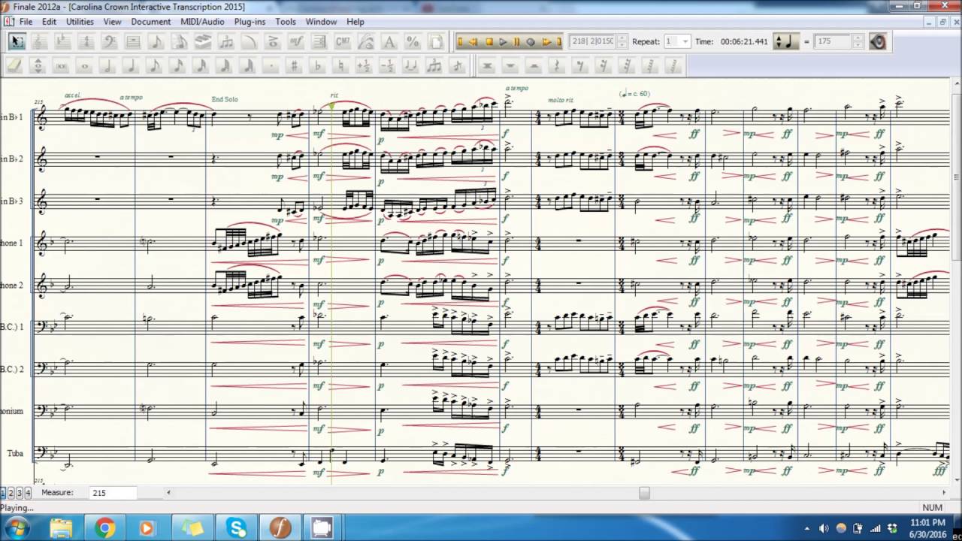Switch to layer 2
The height and width of the screenshot is (541, 962).
coord(11,493)
